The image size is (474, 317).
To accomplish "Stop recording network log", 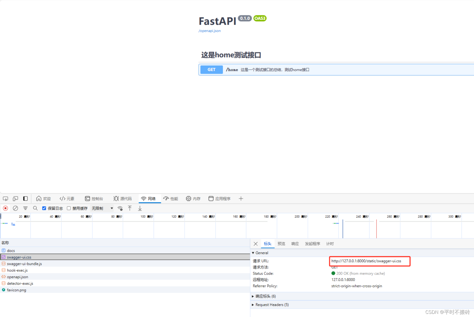I will pyautogui.click(x=5, y=208).
